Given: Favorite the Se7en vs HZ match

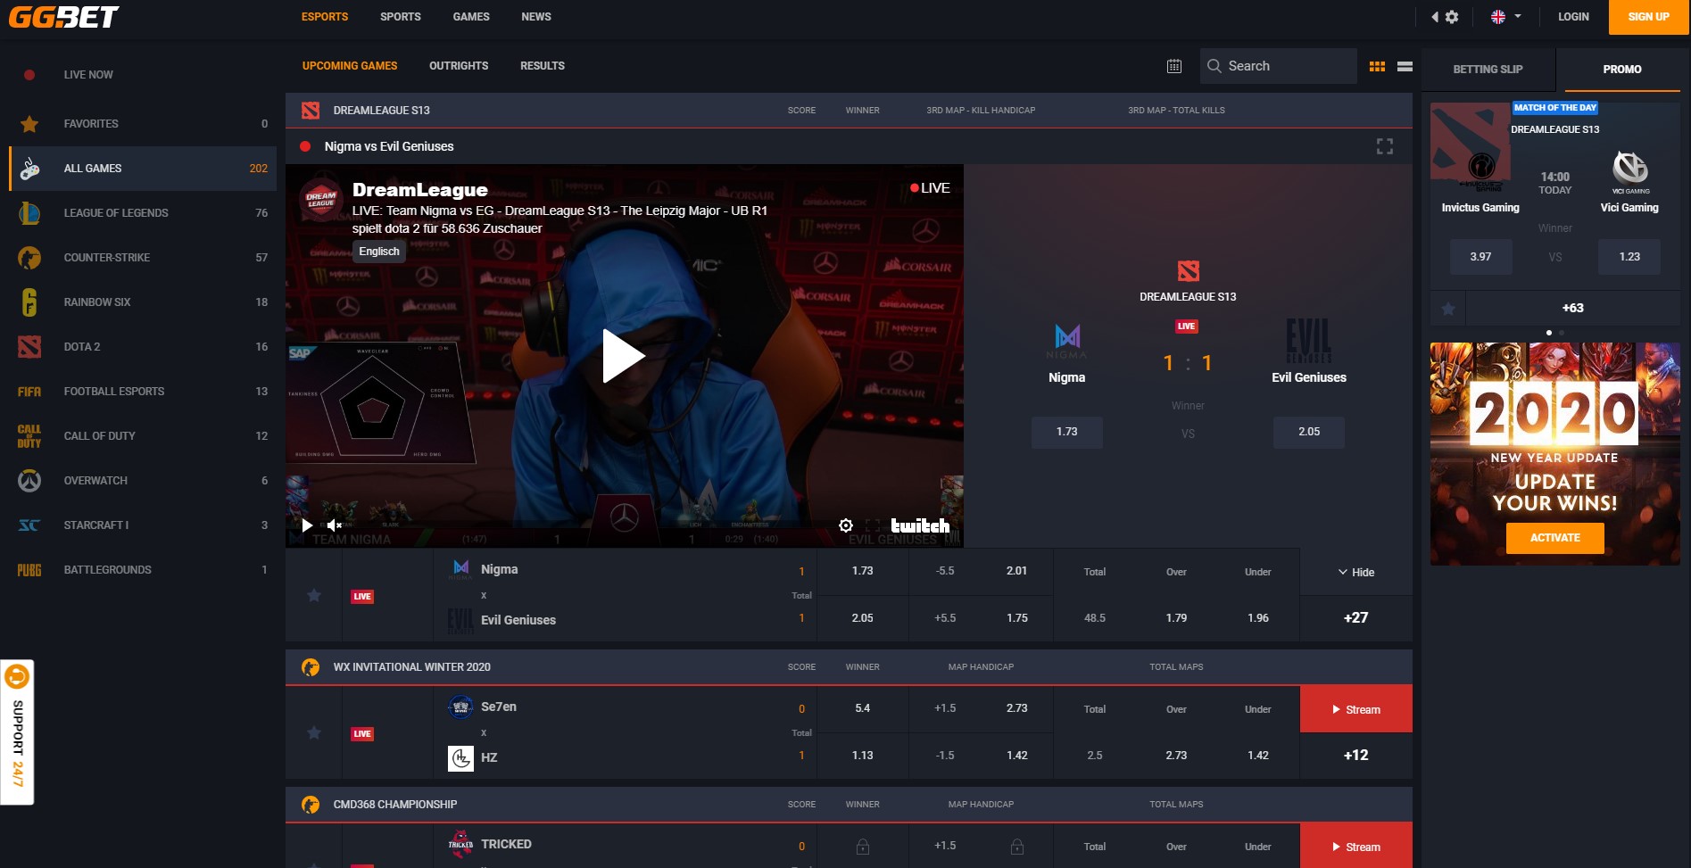Looking at the screenshot, I should (314, 732).
